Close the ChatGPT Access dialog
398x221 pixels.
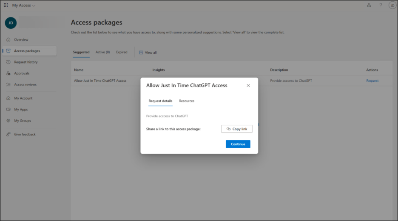click(248, 86)
